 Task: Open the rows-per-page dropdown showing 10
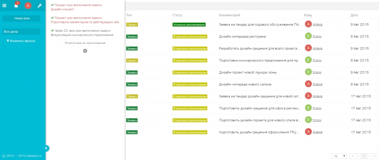[339, 156]
